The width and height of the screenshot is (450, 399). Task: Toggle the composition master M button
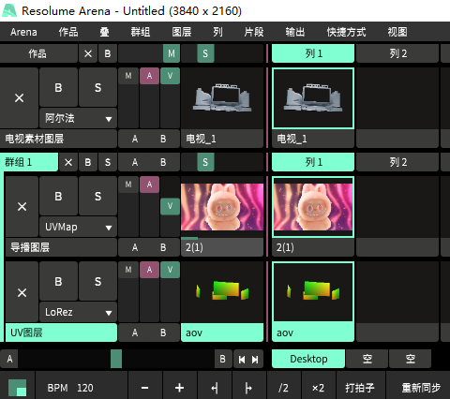(x=172, y=53)
